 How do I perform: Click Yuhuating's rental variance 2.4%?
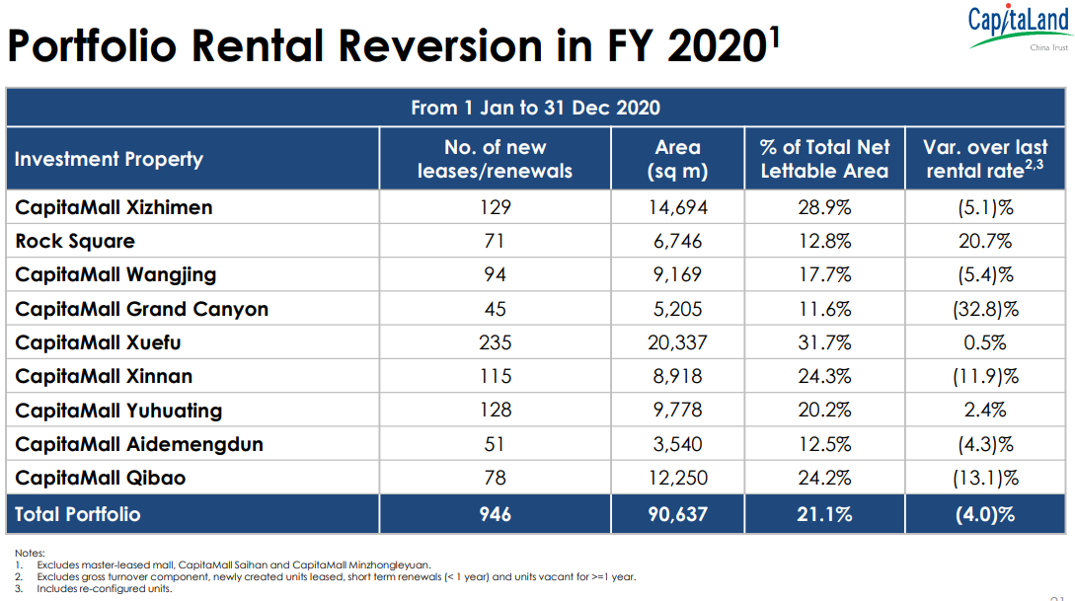(x=985, y=411)
